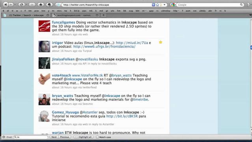
Task: Close the find bar with its X button
Action: click(4, 137)
